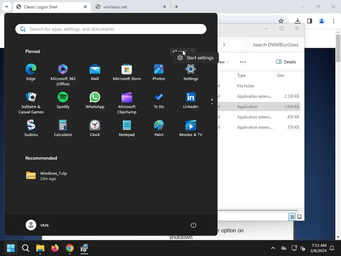
Task: Open Chrome downloads icon
Action: (297, 21)
